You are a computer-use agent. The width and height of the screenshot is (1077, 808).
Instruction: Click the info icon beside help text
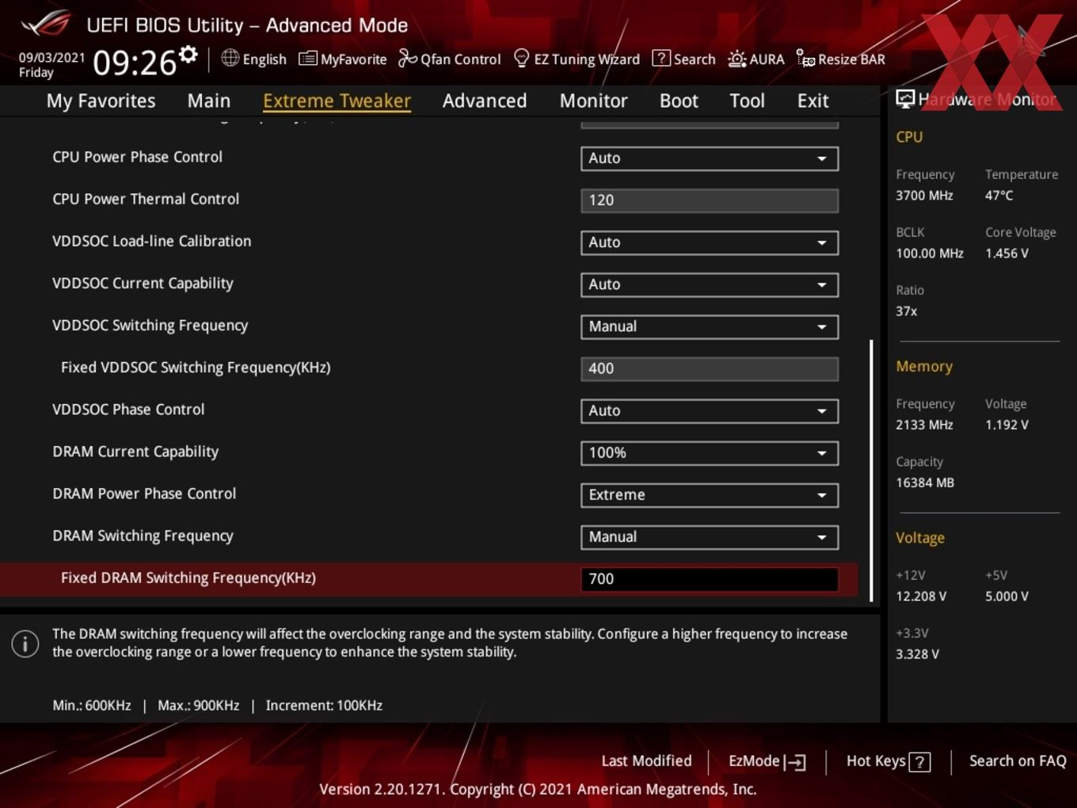click(x=25, y=643)
